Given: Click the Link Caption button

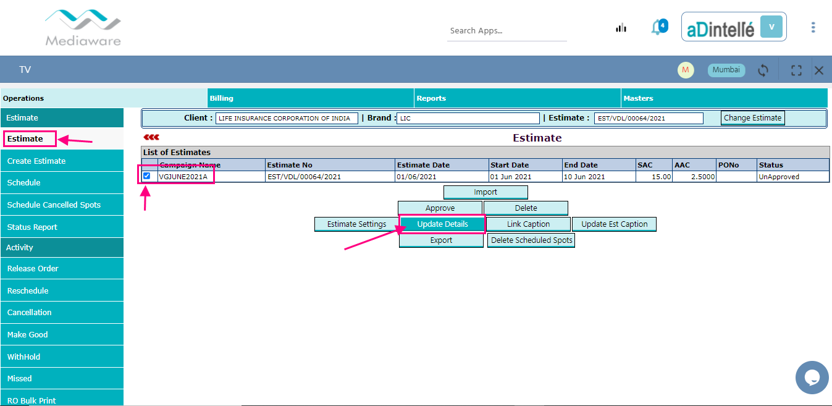Looking at the screenshot, I should pyautogui.click(x=528, y=224).
